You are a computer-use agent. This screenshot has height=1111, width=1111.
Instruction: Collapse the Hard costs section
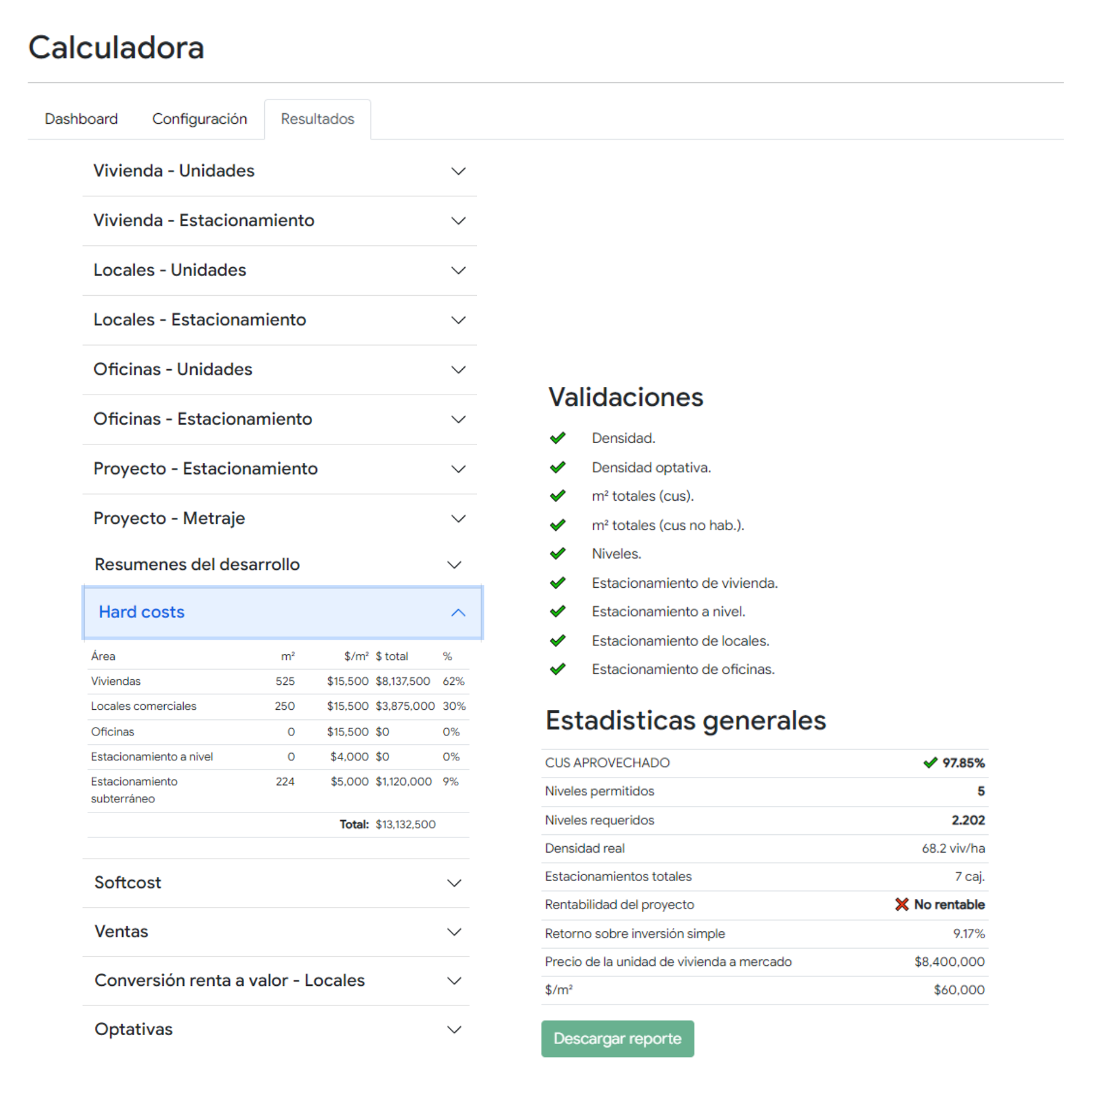[x=282, y=612]
